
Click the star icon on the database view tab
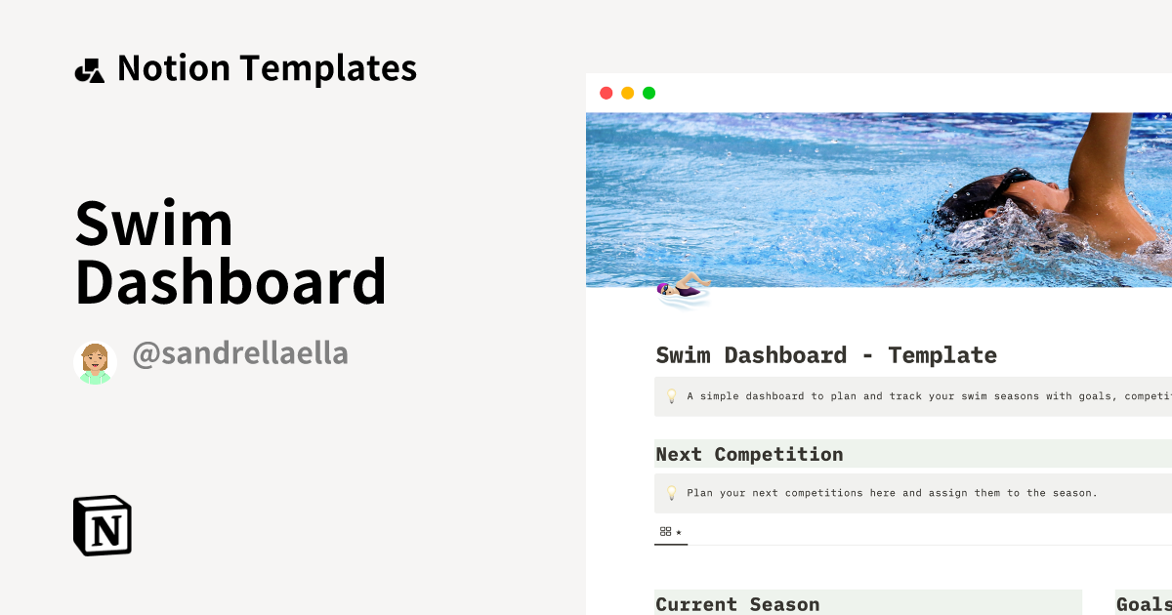(x=681, y=532)
